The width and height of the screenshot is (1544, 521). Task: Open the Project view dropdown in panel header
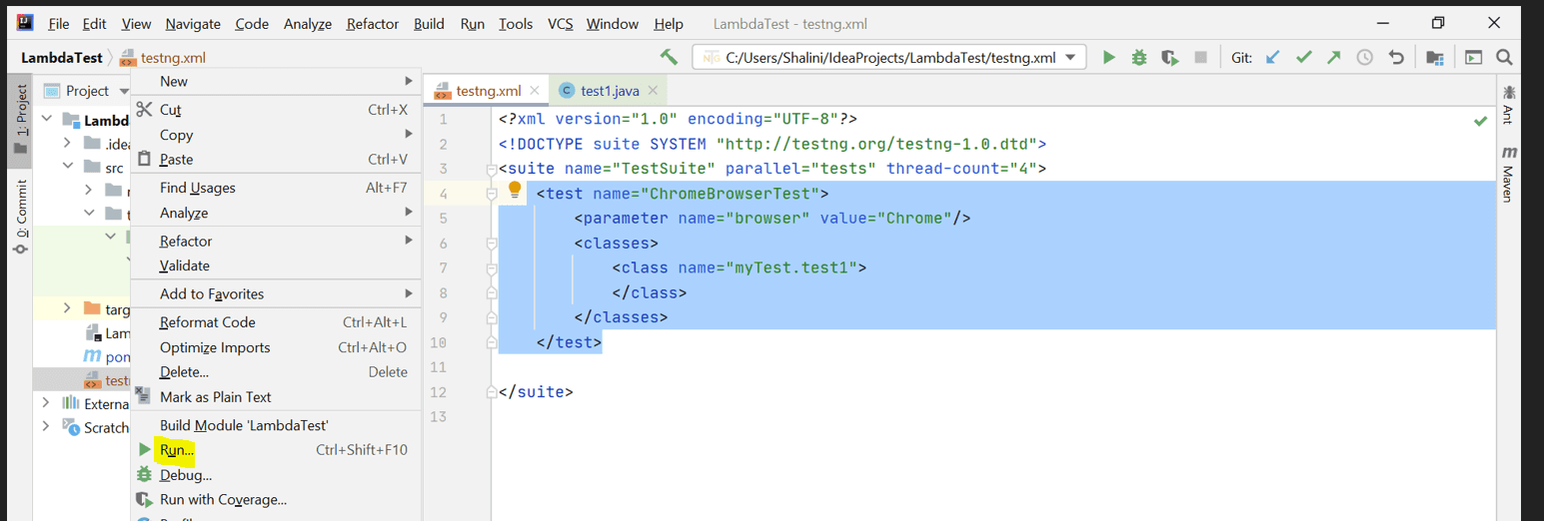(x=125, y=91)
